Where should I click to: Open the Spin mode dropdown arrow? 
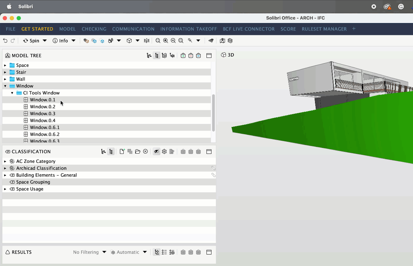pos(45,41)
